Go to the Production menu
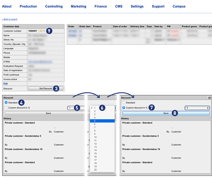 click(28, 6)
